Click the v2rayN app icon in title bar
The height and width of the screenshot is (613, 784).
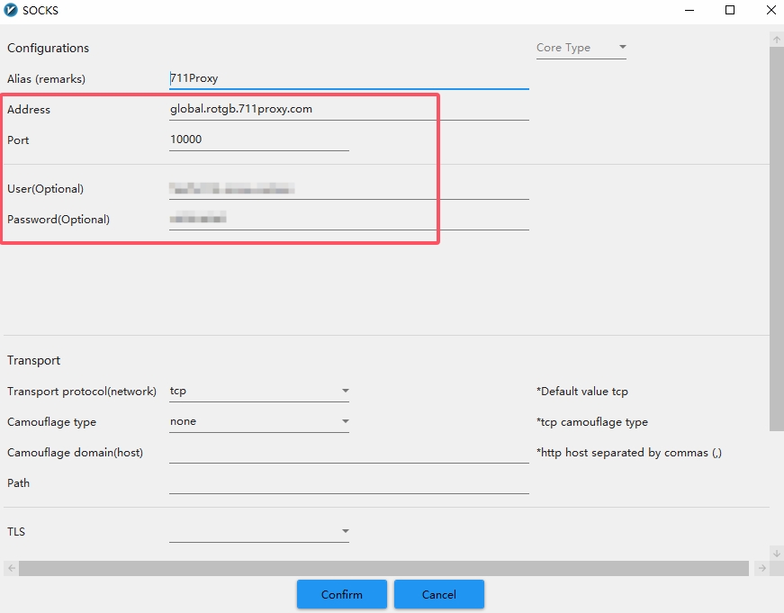click(11, 11)
